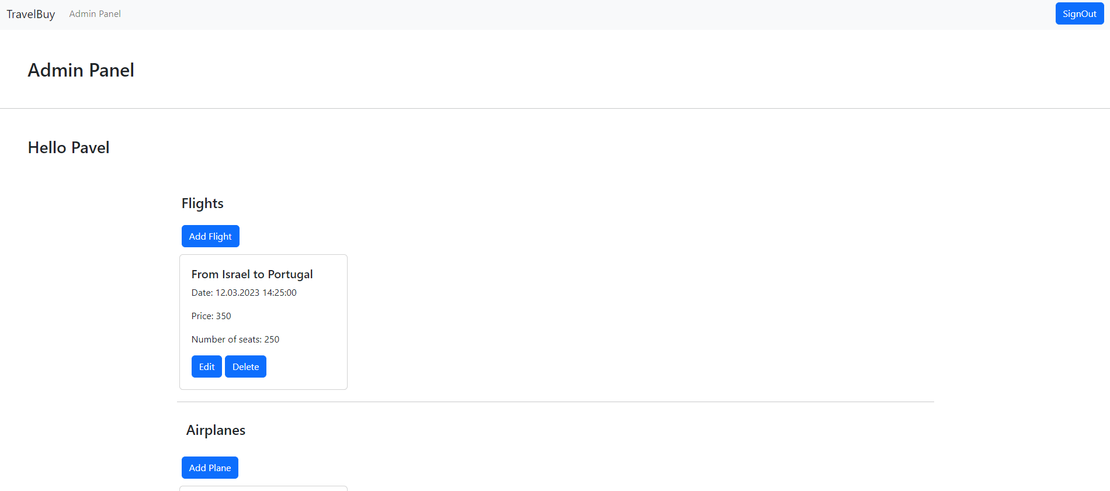The width and height of the screenshot is (1110, 491).
Task: Click the flight title From Israel to Portugal
Action: pos(252,274)
